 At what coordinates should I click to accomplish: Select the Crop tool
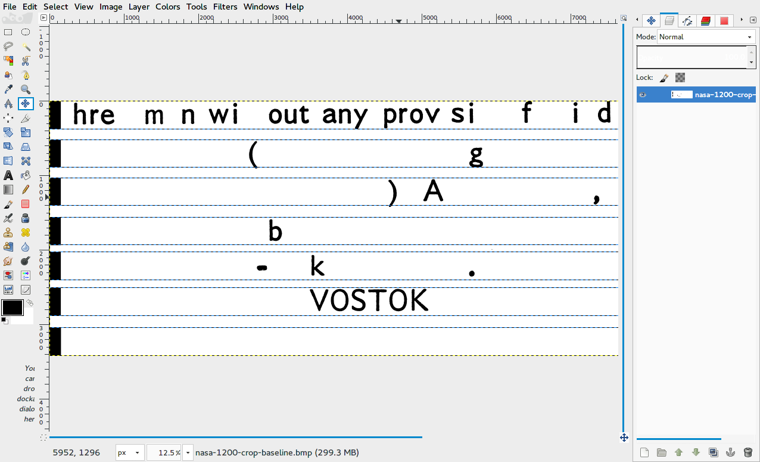tap(26, 118)
